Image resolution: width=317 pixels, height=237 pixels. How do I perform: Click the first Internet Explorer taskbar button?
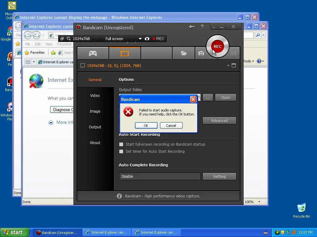click(x=107, y=233)
